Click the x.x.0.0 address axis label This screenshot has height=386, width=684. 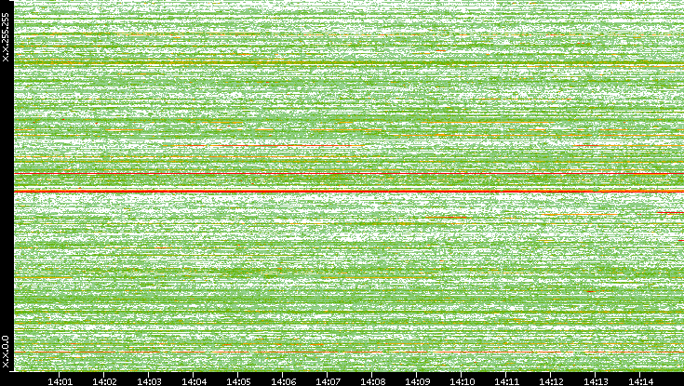(6, 352)
